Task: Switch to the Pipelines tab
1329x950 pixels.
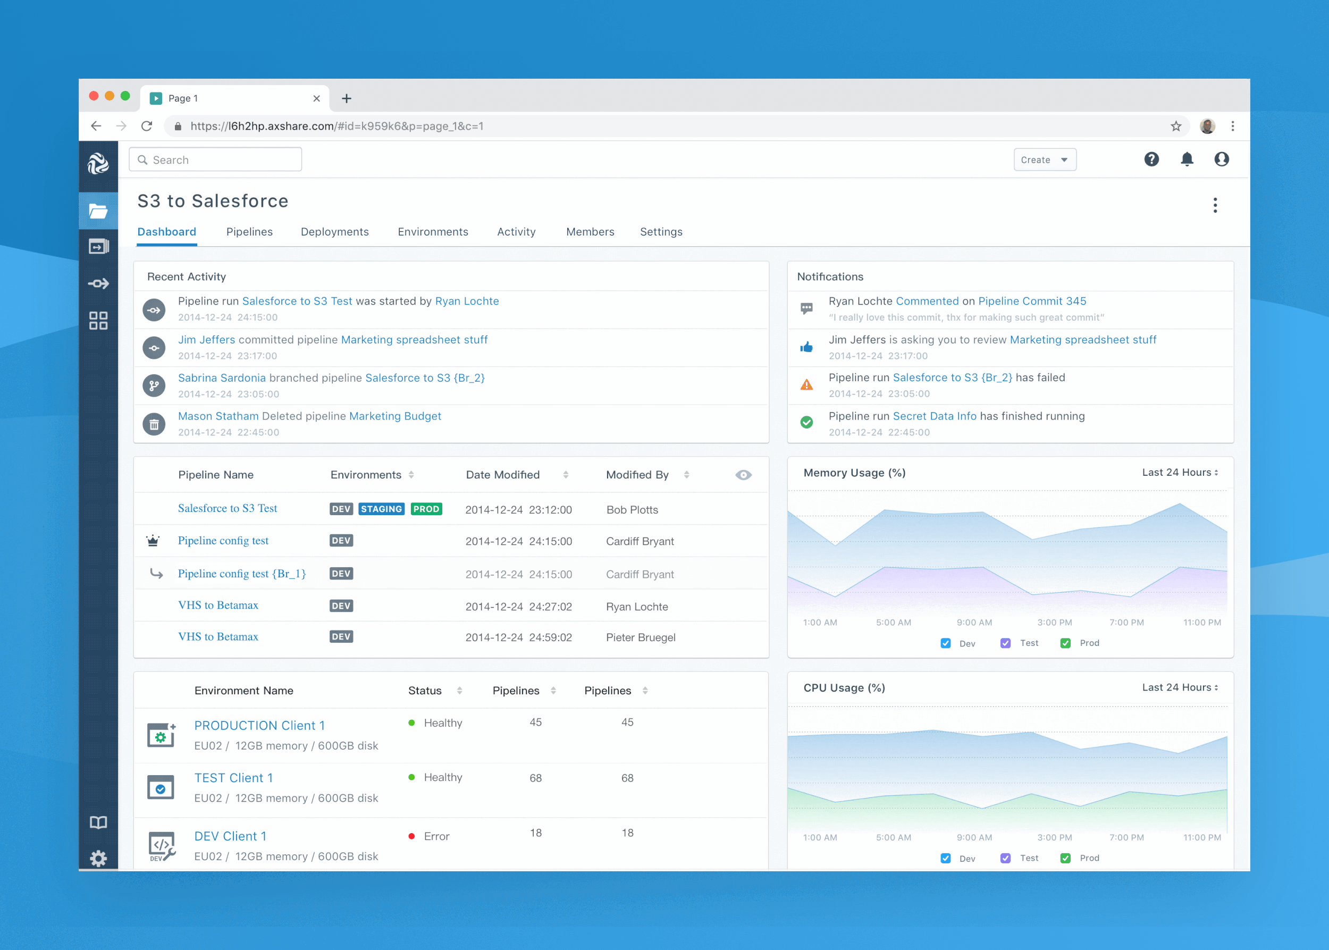Action: tap(249, 232)
